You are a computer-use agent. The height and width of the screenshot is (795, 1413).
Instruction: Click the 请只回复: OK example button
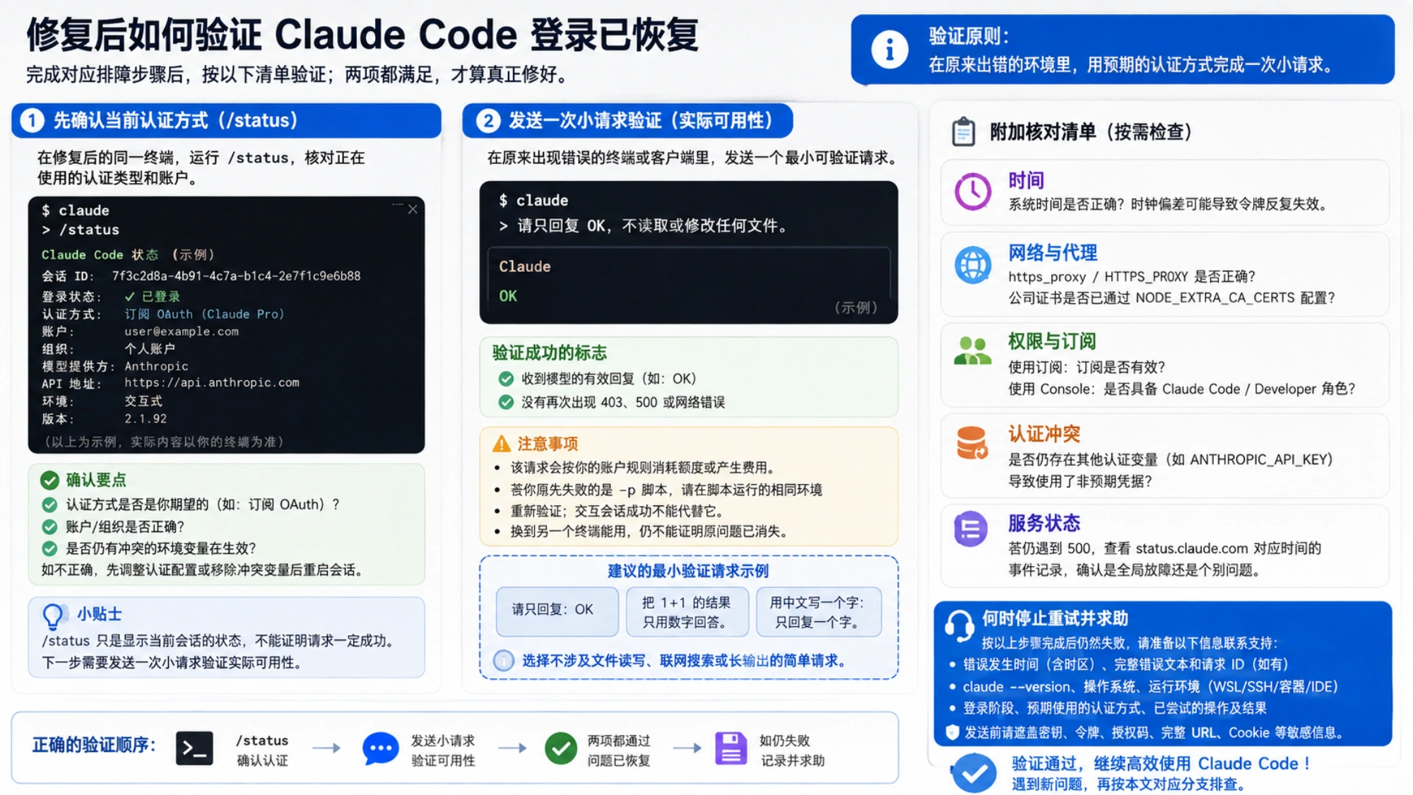(557, 611)
